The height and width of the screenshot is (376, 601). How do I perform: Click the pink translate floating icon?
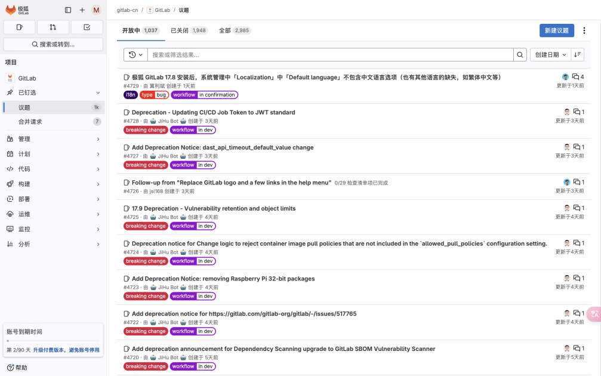pos(594,314)
